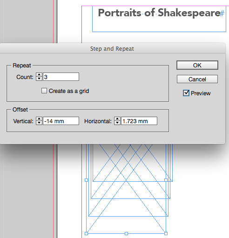Click the Horizontal offset up arrow
229x238 pixels.
point(117,119)
